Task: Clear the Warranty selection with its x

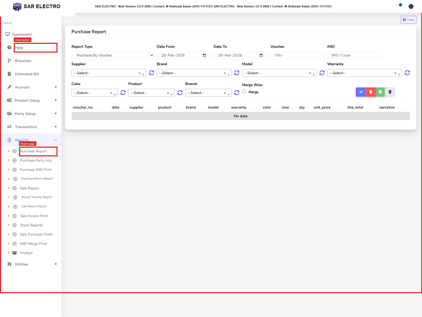Action: coord(395,73)
